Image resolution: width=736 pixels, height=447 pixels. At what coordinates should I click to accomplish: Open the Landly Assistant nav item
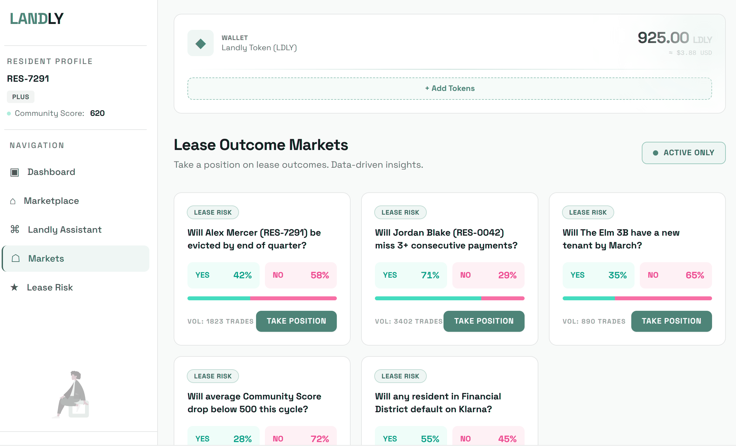(64, 230)
